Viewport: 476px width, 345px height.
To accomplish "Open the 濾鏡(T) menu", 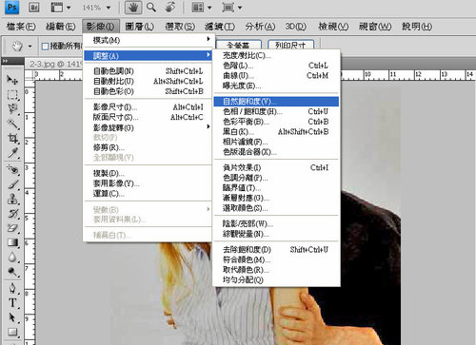I will pos(220,27).
